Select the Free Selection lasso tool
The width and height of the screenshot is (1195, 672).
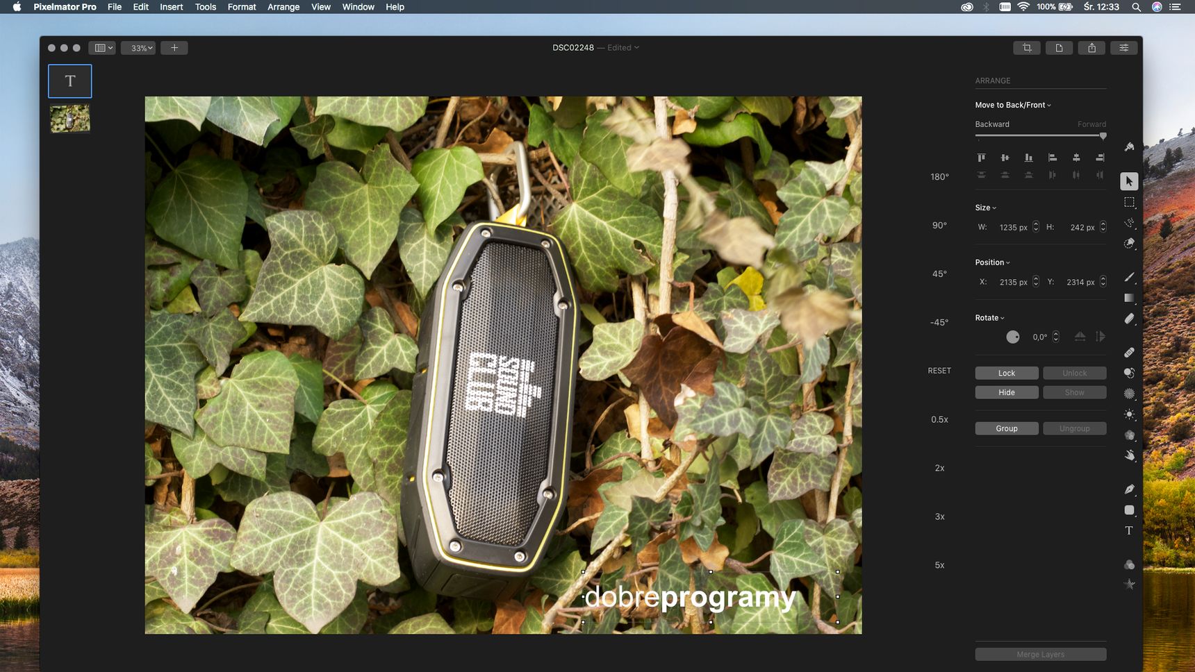pos(1129,223)
